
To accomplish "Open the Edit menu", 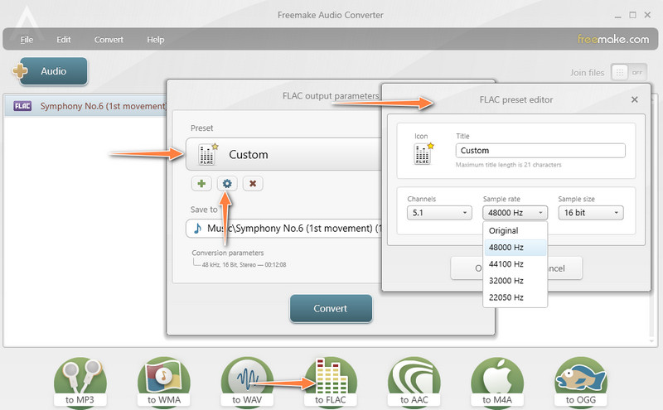I will coord(64,39).
